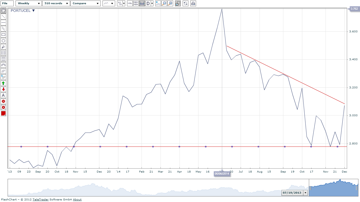Select the rectangle drawing tool
The width and height of the screenshot is (360, 202).
(3, 35)
